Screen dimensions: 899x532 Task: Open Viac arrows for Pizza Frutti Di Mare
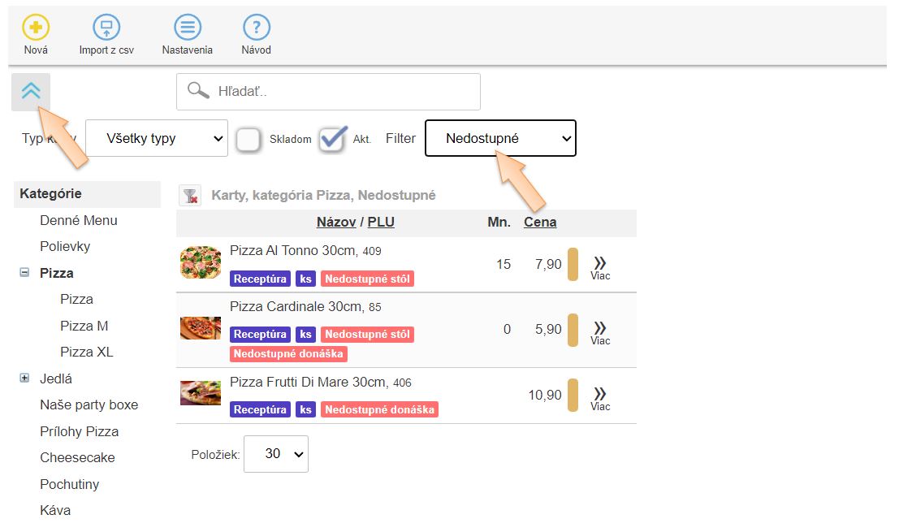(x=600, y=395)
